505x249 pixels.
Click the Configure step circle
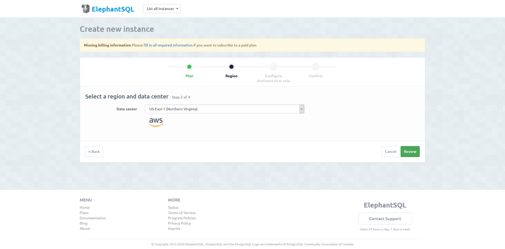click(274, 67)
